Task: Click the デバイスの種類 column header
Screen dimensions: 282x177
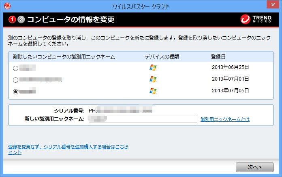Action: pos(162,57)
